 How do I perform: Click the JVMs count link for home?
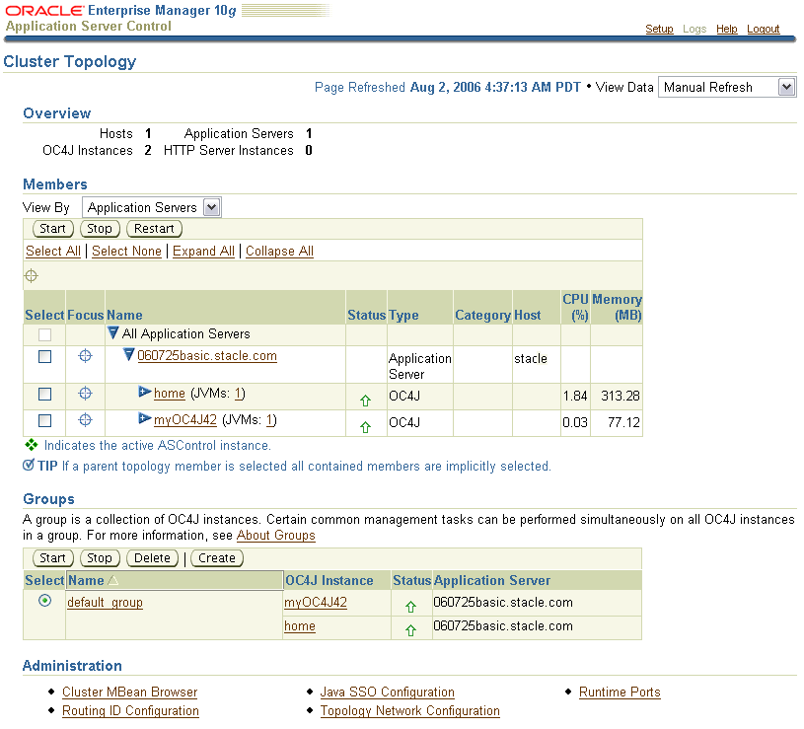pos(239,394)
